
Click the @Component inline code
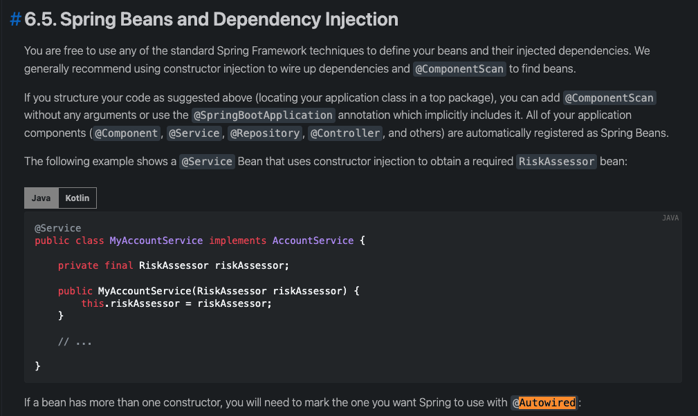[127, 133]
